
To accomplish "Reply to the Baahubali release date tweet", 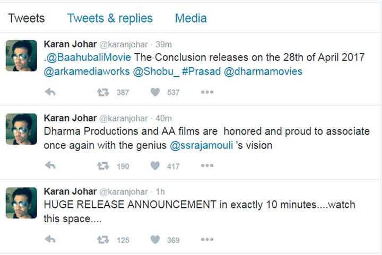I will click(x=50, y=92).
